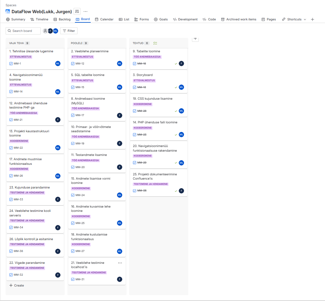
Task: Click the add column plus icon
Action: (x=195, y=38)
